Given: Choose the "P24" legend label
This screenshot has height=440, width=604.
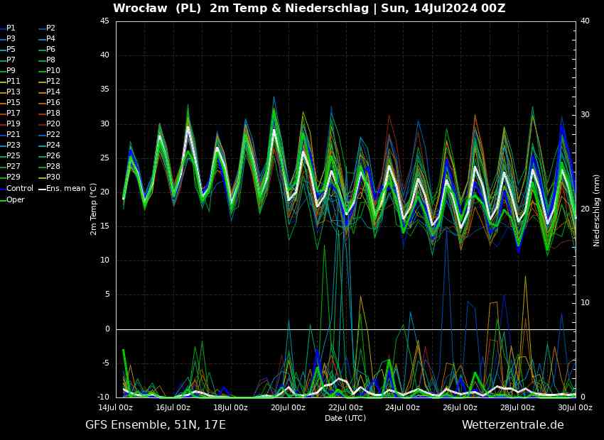Looking at the screenshot, I should [x=53, y=145].
